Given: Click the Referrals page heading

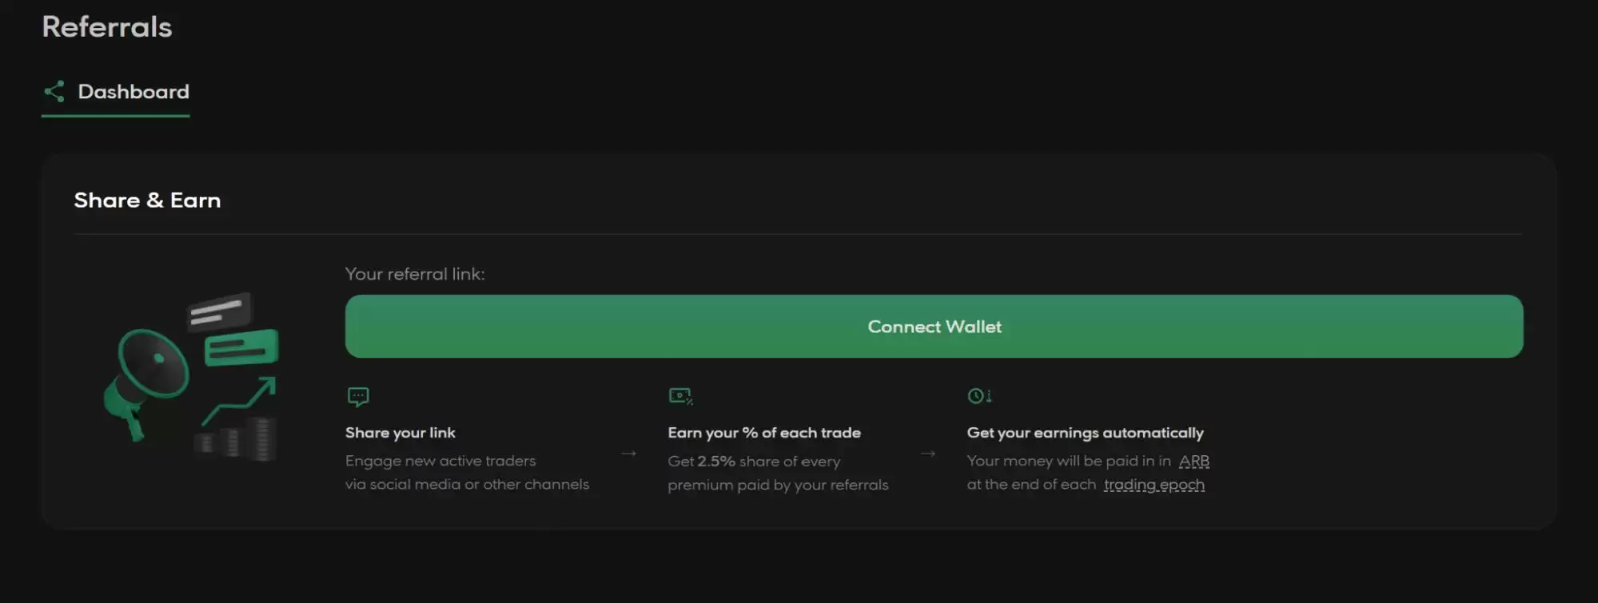Looking at the screenshot, I should (x=107, y=27).
